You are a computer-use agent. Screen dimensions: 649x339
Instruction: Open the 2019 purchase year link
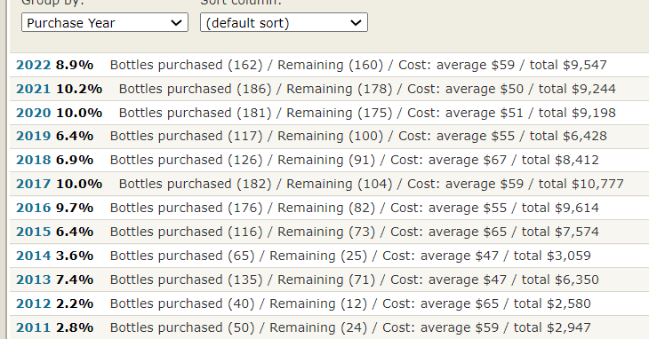coord(34,136)
